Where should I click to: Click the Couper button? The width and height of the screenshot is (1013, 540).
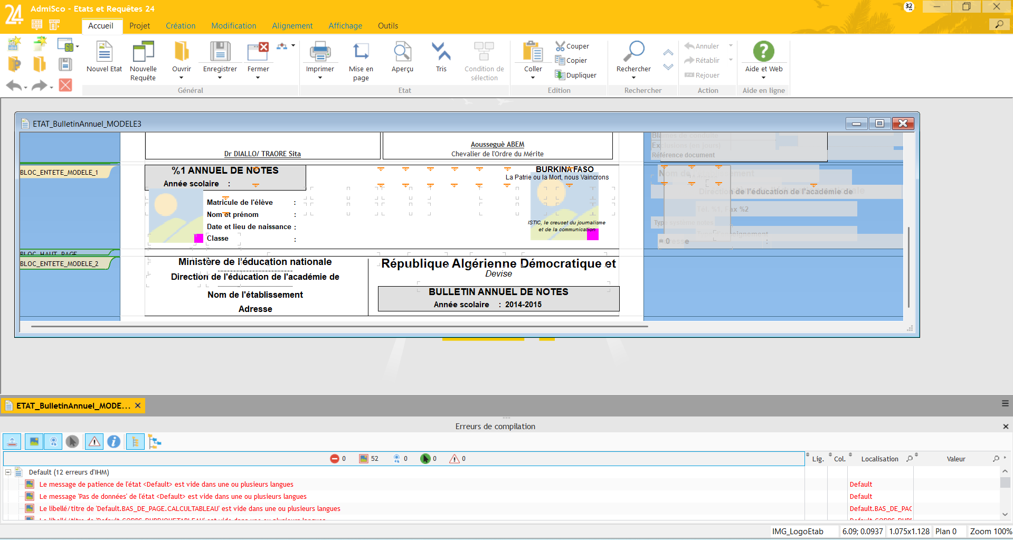pyautogui.click(x=572, y=46)
